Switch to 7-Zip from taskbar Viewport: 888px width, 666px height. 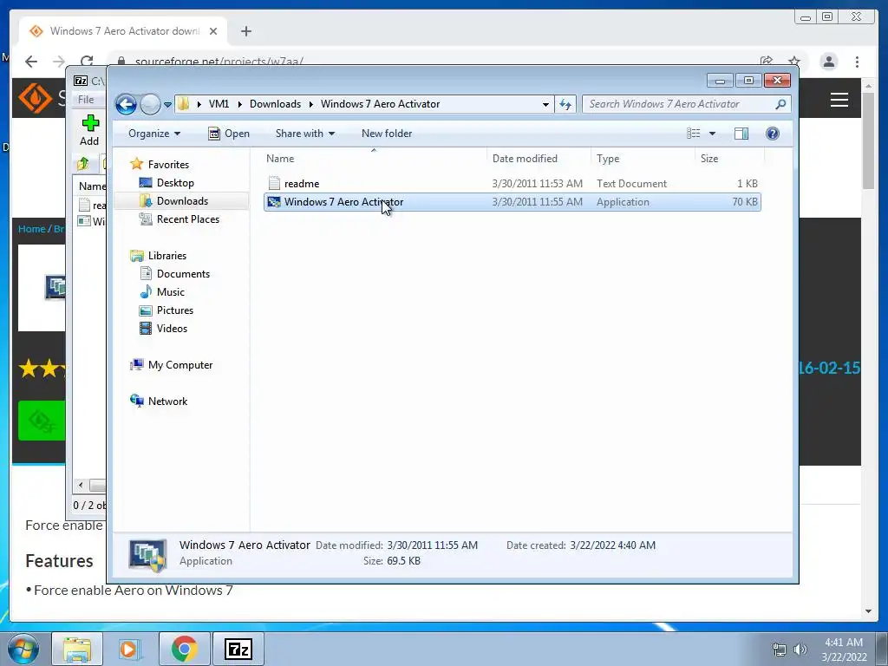238,649
